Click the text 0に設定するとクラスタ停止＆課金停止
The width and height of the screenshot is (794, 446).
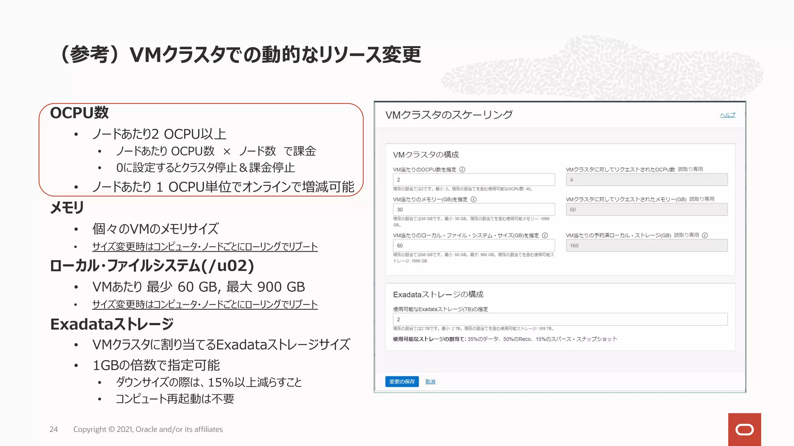click(x=205, y=168)
